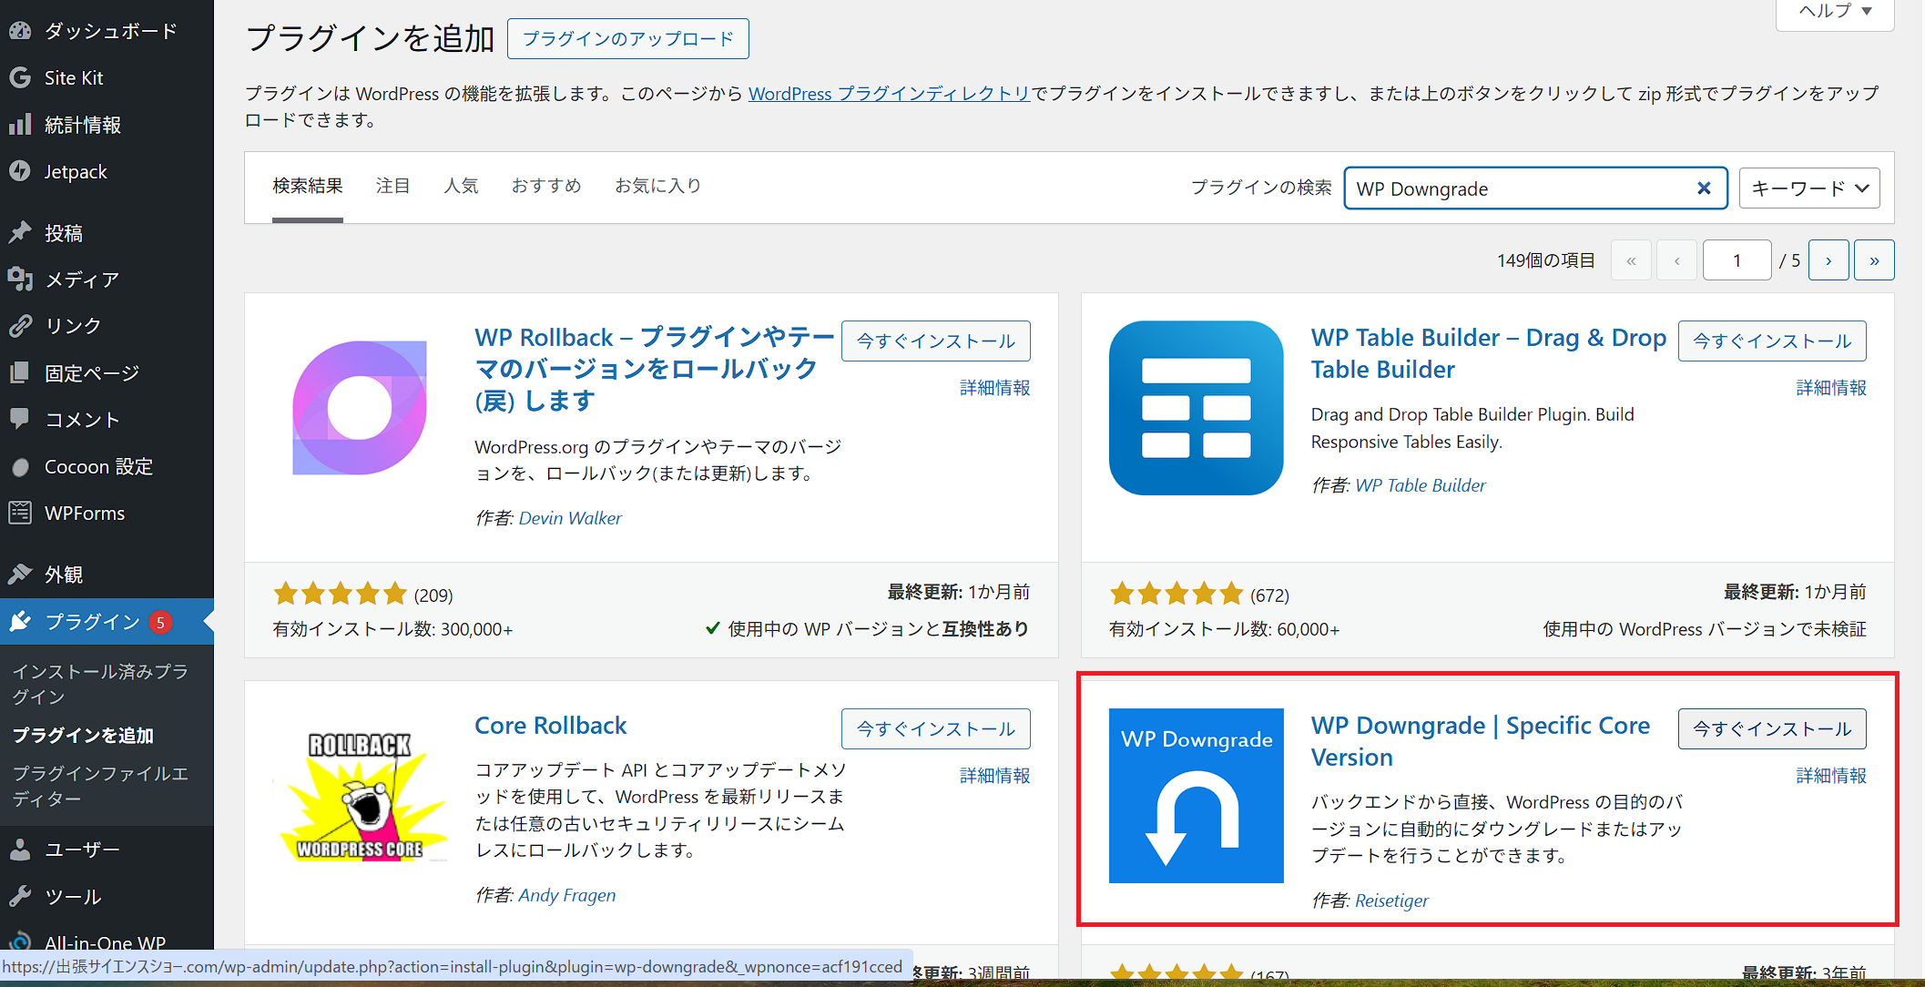Click the wrench icon for ツール

(20, 896)
